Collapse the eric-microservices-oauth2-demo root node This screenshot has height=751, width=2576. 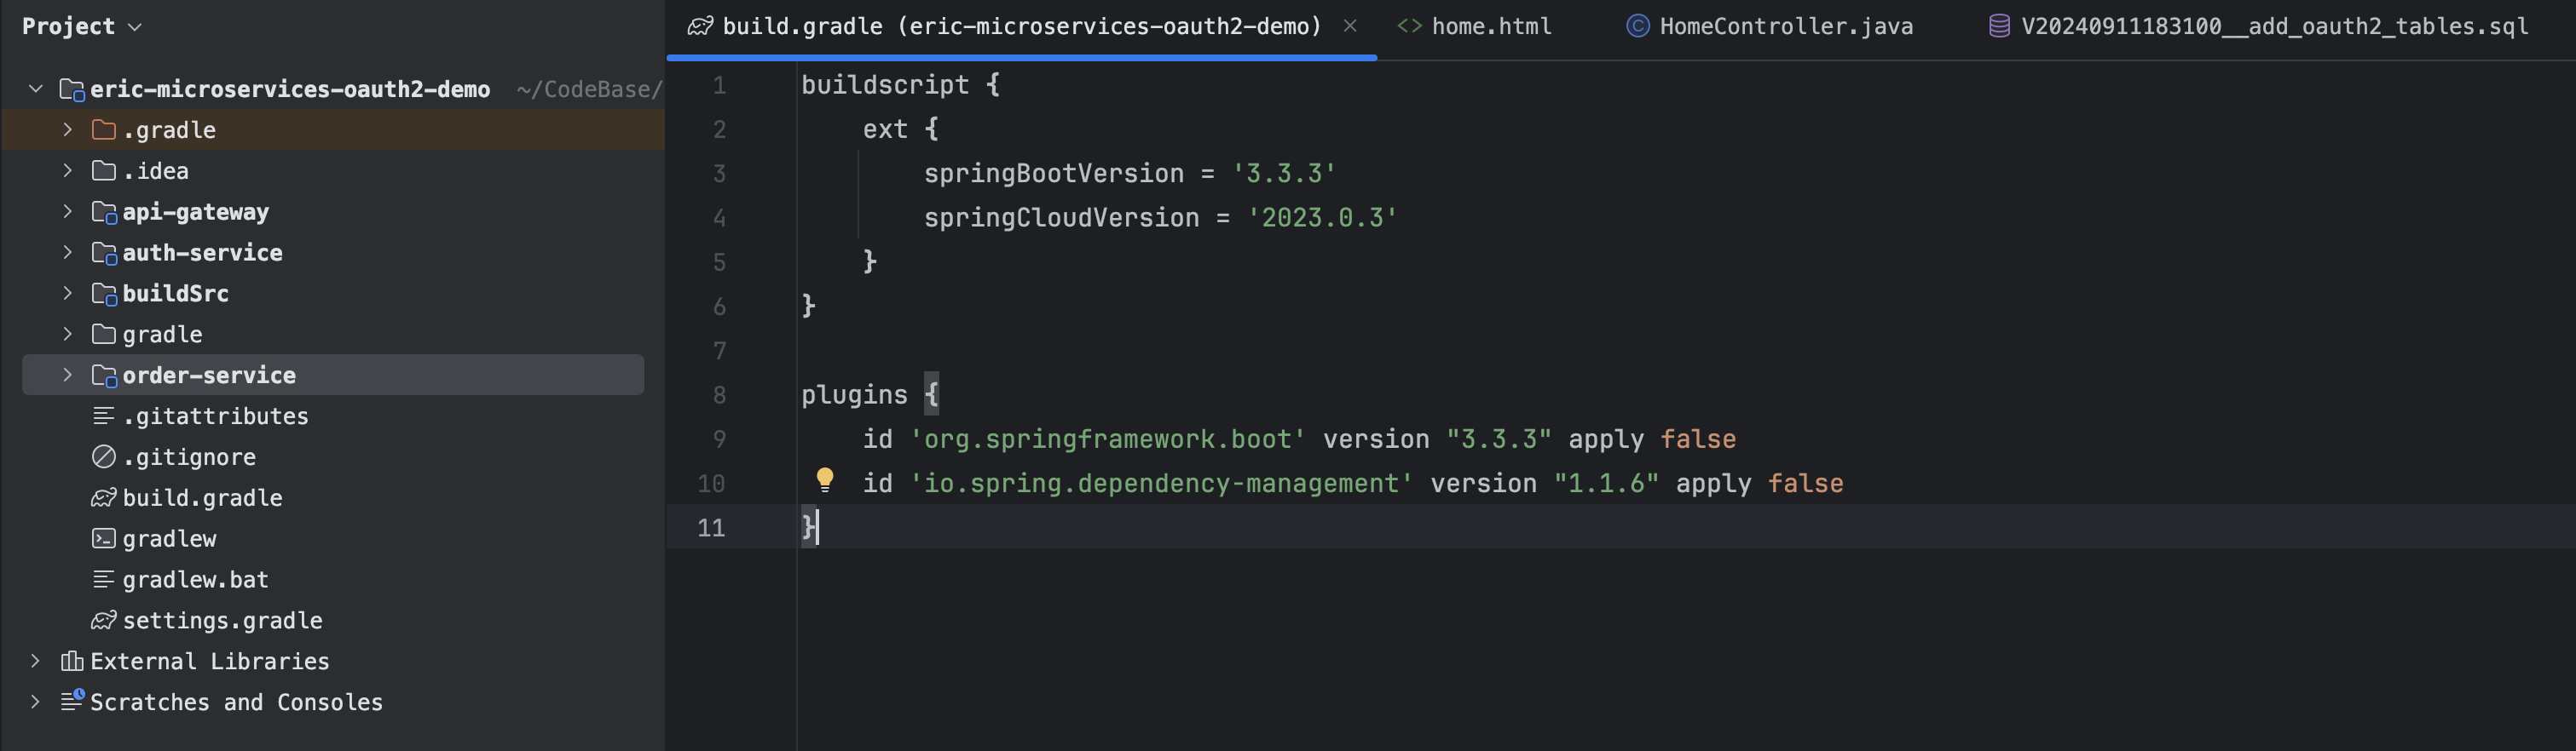click(36, 89)
